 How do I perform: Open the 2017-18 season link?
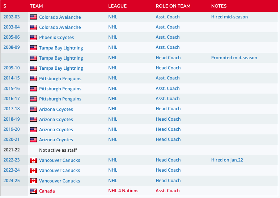[12, 109]
